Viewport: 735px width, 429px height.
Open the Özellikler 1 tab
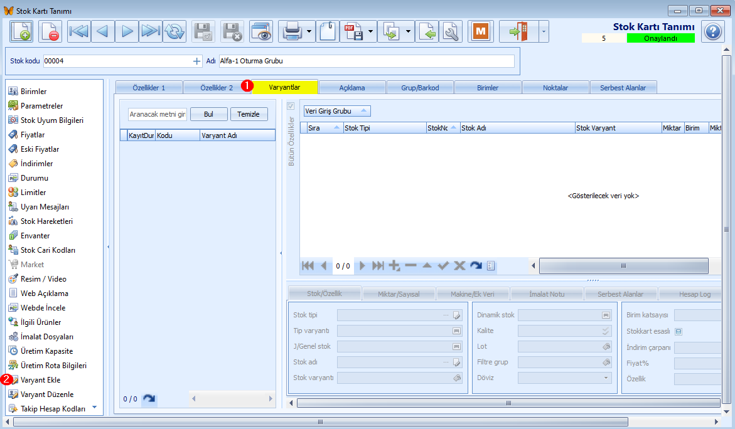[149, 88]
